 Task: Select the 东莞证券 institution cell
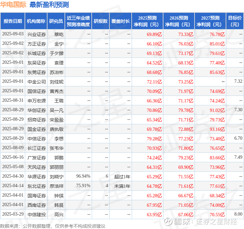point(37,72)
